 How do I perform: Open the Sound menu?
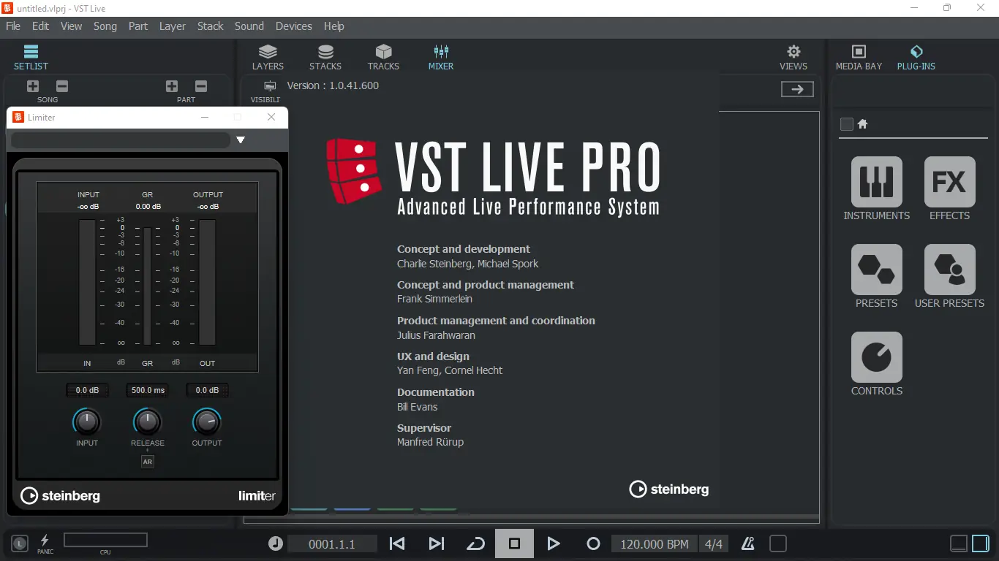pyautogui.click(x=249, y=26)
